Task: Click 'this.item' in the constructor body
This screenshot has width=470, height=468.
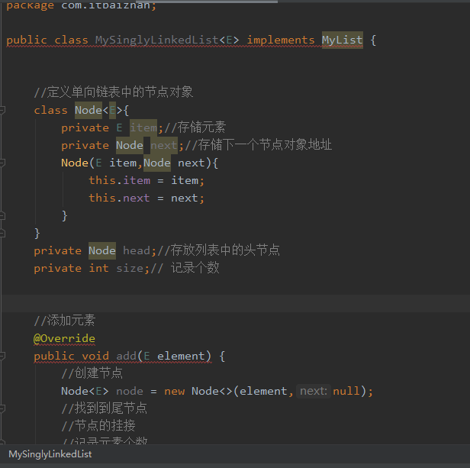Action: click(119, 181)
